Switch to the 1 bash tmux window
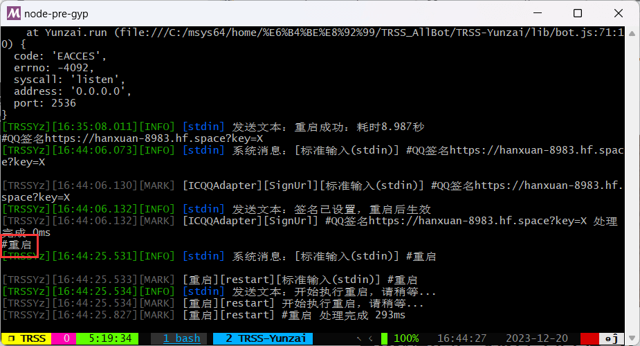The height and width of the screenshot is (346, 640). (181, 338)
